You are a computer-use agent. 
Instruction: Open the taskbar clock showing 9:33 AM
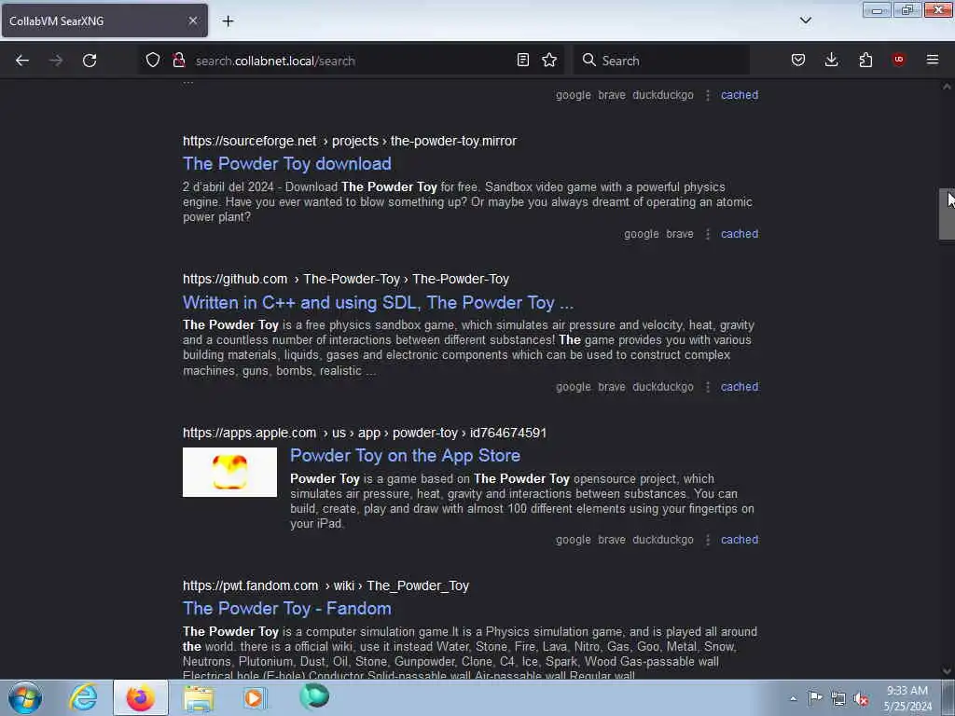click(x=907, y=698)
